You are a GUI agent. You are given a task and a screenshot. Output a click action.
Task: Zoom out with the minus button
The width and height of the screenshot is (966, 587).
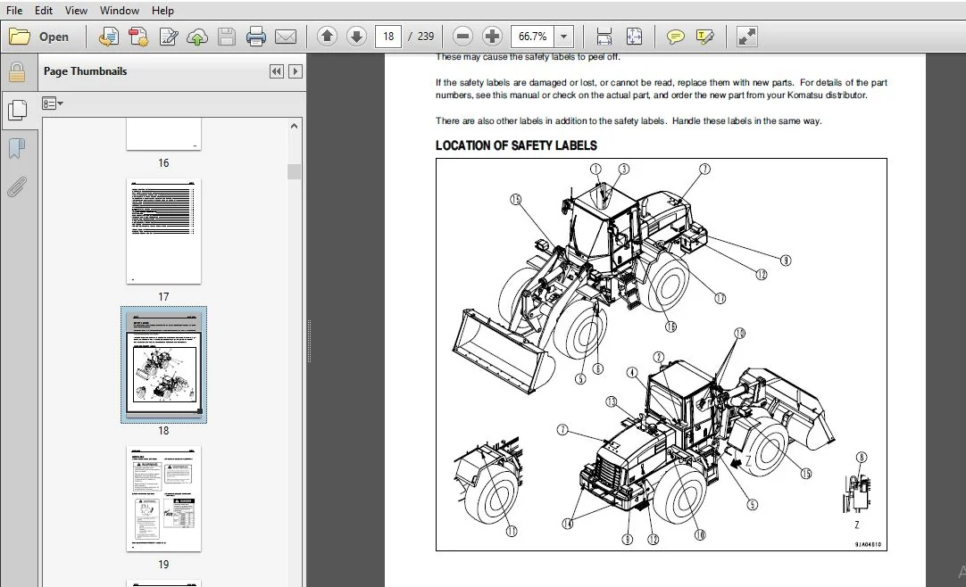coord(462,37)
